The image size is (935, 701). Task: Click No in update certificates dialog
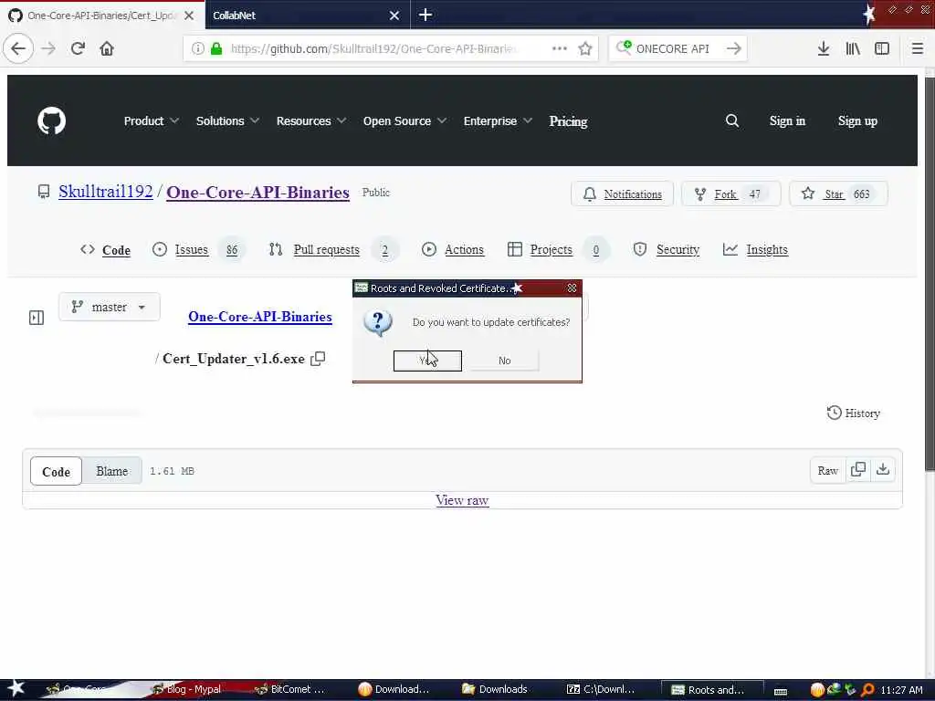(x=504, y=361)
